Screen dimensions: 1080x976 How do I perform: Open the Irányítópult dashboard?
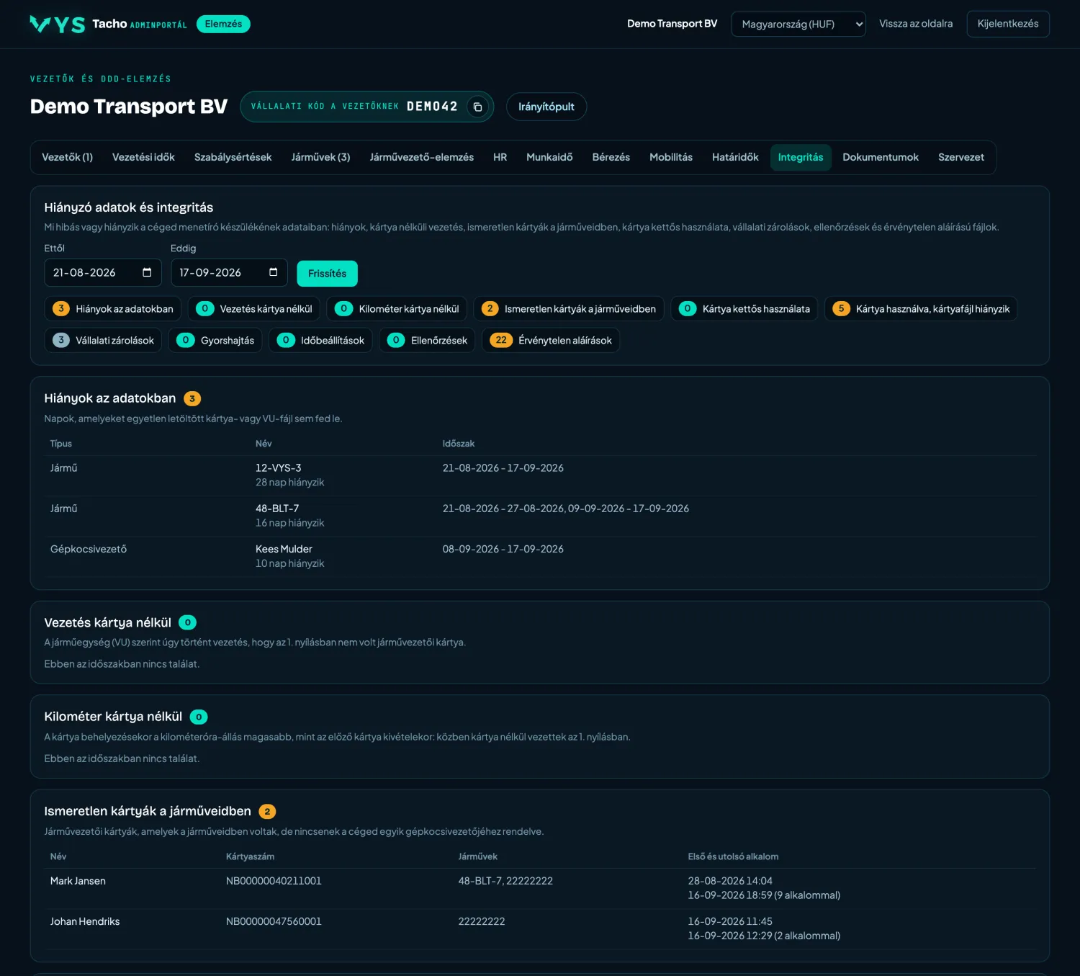point(546,107)
